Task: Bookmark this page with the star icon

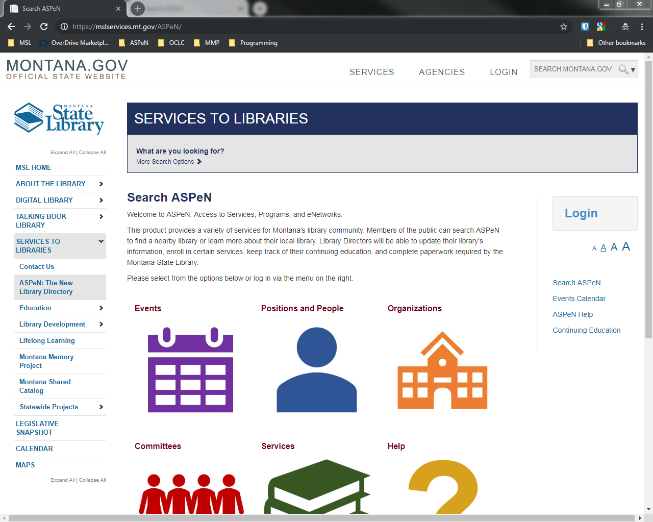Action: pos(564,27)
